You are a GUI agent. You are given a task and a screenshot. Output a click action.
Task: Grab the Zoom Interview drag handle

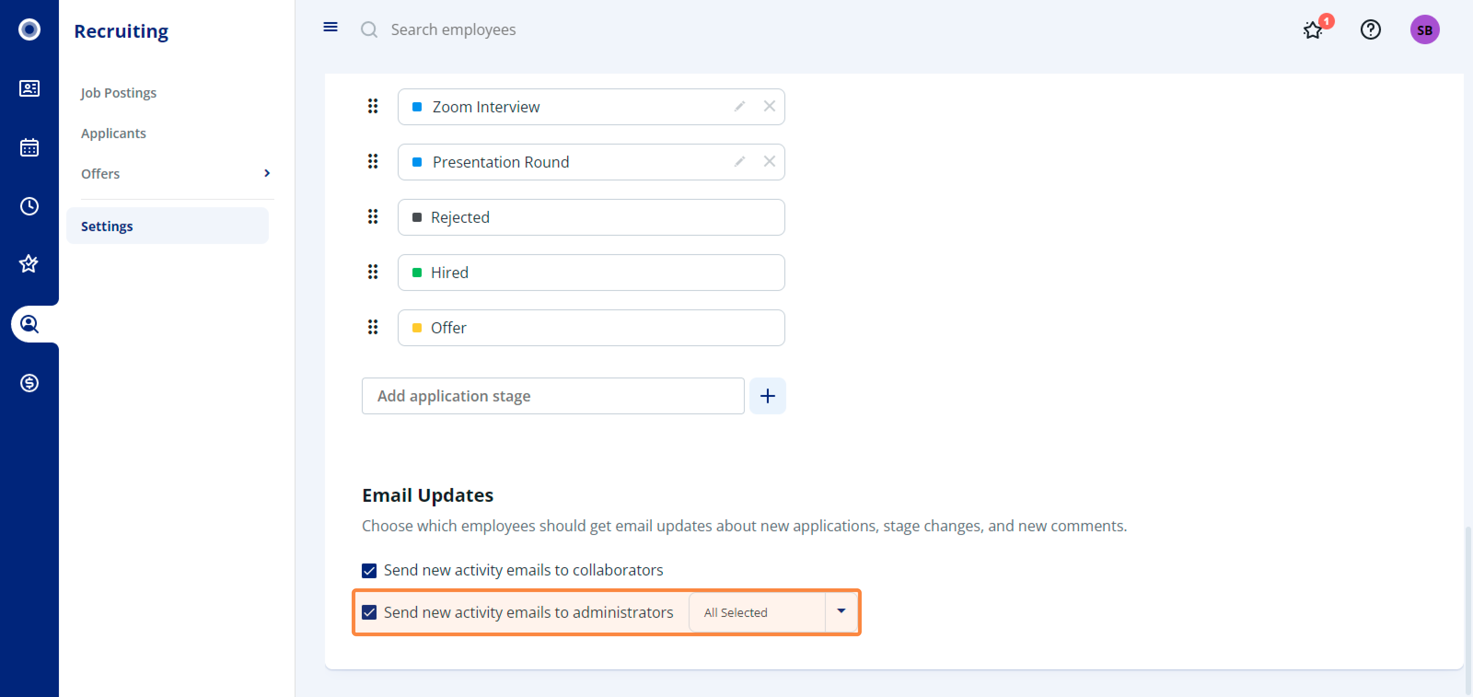373,106
